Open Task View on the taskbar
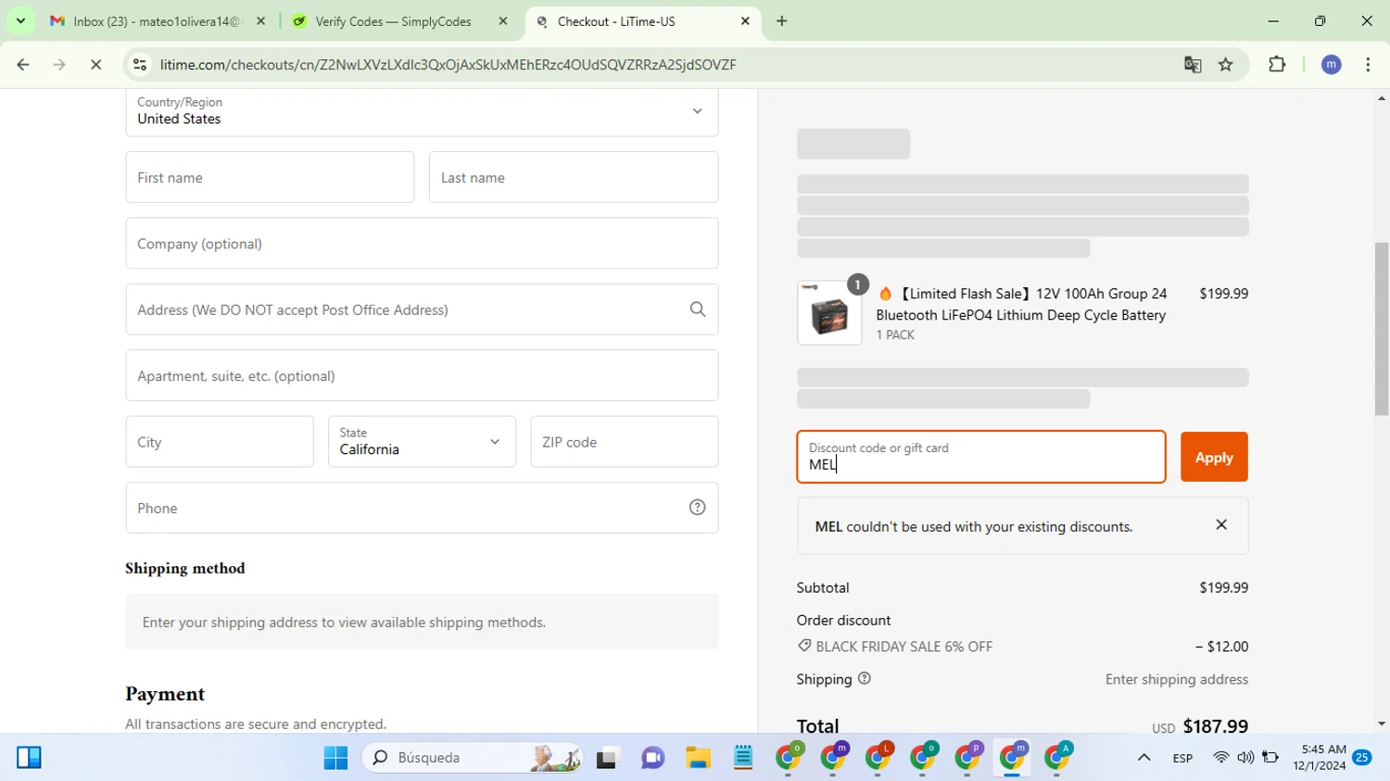The width and height of the screenshot is (1390, 781). tap(607, 758)
